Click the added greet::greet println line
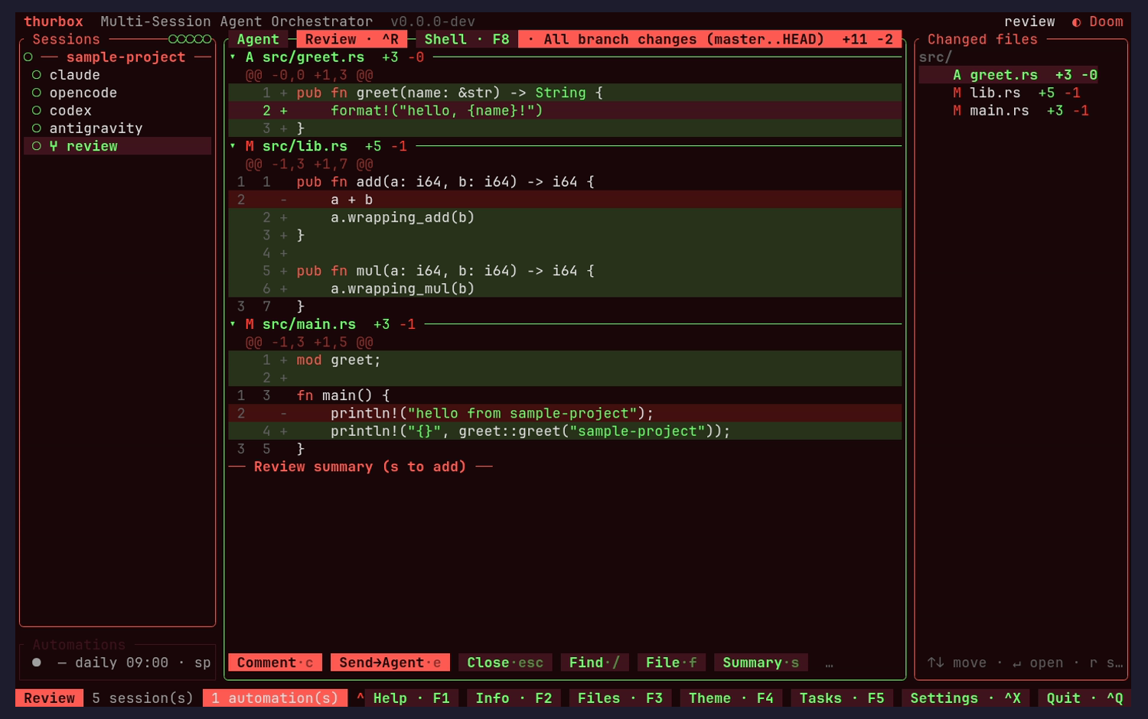This screenshot has height=719, width=1148. (x=565, y=431)
